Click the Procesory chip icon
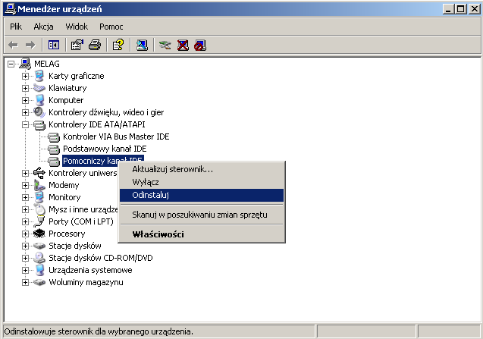The image size is (483, 339). (x=39, y=234)
